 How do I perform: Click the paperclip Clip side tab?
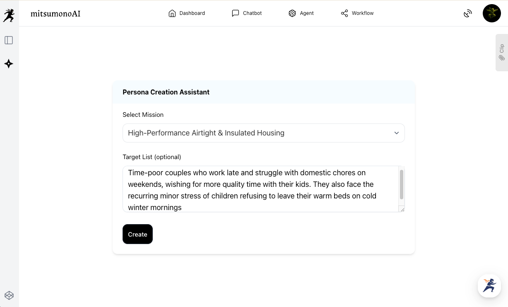[501, 53]
